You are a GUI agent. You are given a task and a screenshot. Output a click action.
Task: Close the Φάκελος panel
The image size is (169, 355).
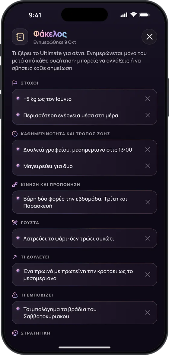(x=149, y=37)
